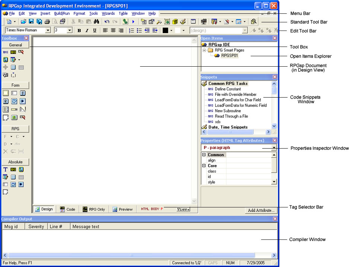Click the Find binoculars icon
The width and height of the screenshot is (349, 267).
point(96,22)
